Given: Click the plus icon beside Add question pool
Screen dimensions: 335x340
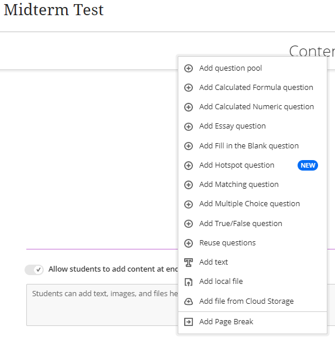Looking at the screenshot, I should pyautogui.click(x=188, y=68).
